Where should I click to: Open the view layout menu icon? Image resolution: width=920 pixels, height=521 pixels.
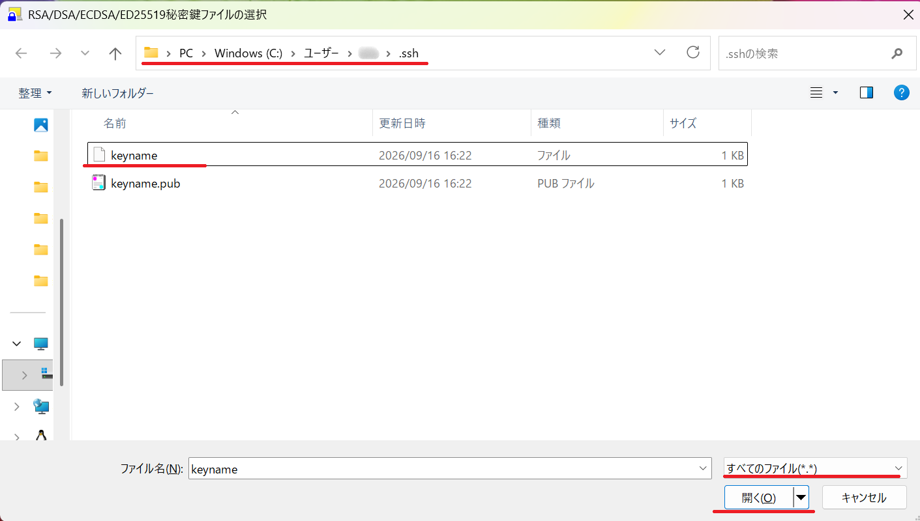coord(816,93)
